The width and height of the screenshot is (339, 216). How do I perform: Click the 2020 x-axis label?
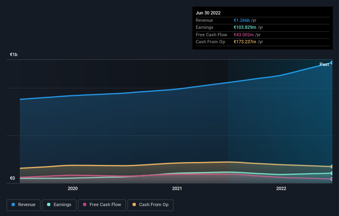73,188
